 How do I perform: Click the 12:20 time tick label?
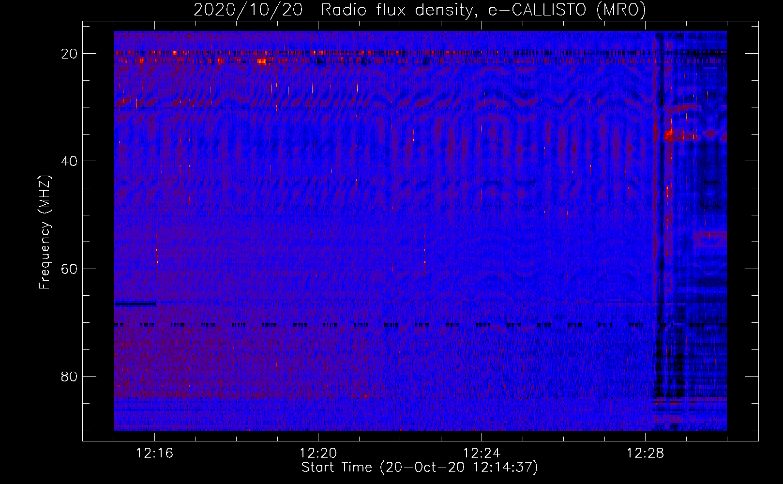318,454
